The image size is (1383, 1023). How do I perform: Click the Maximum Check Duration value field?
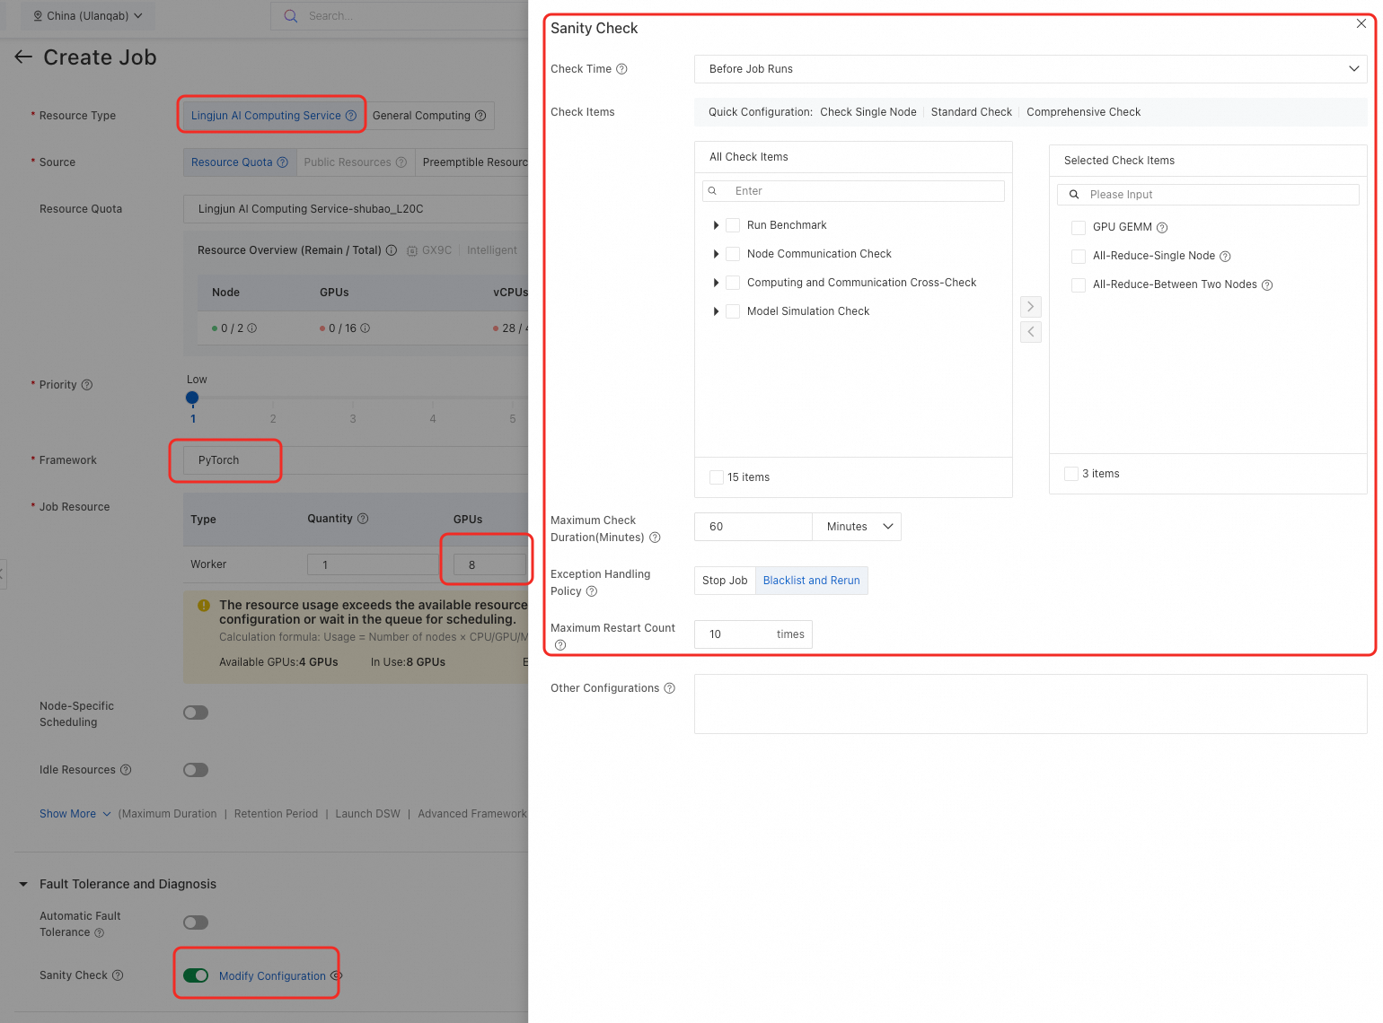753,527
